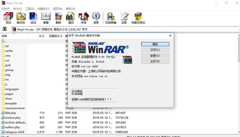Open the Tools (工具) menu
The width and height of the screenshot is (240, 137).
tap(30, 9)
